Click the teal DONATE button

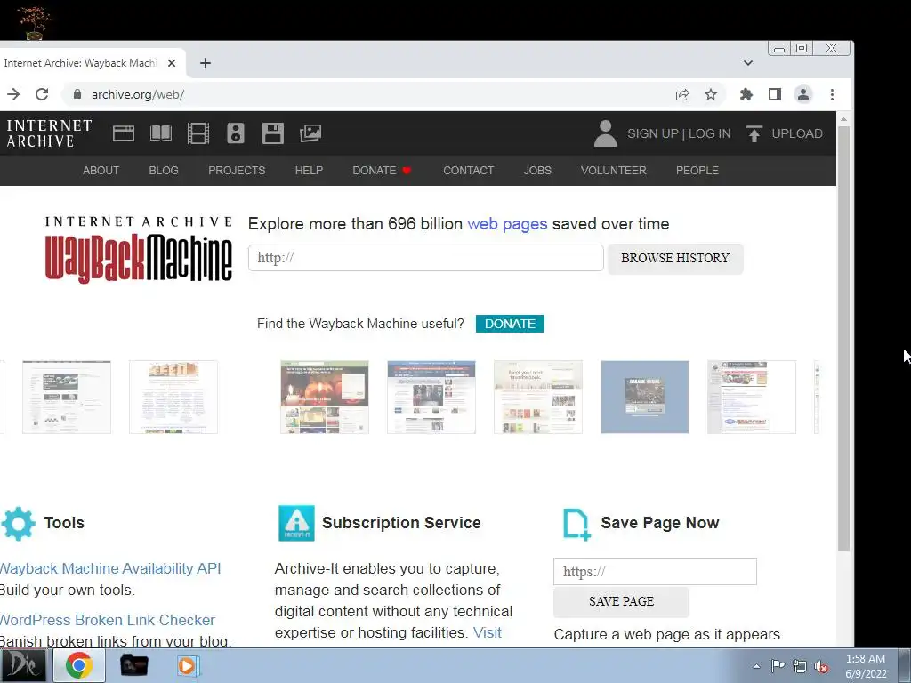(510, 324)
